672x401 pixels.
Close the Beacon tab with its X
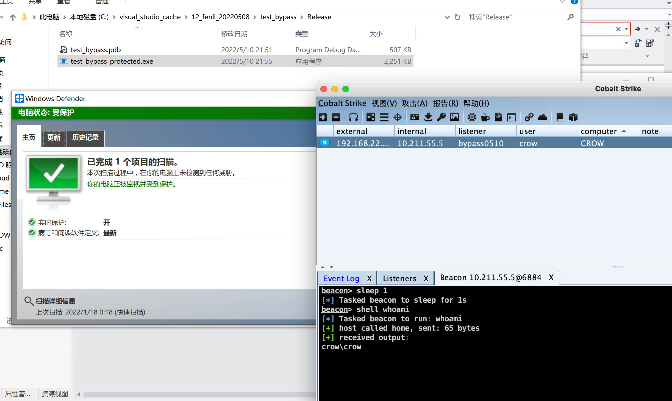(x=551, y=278)
